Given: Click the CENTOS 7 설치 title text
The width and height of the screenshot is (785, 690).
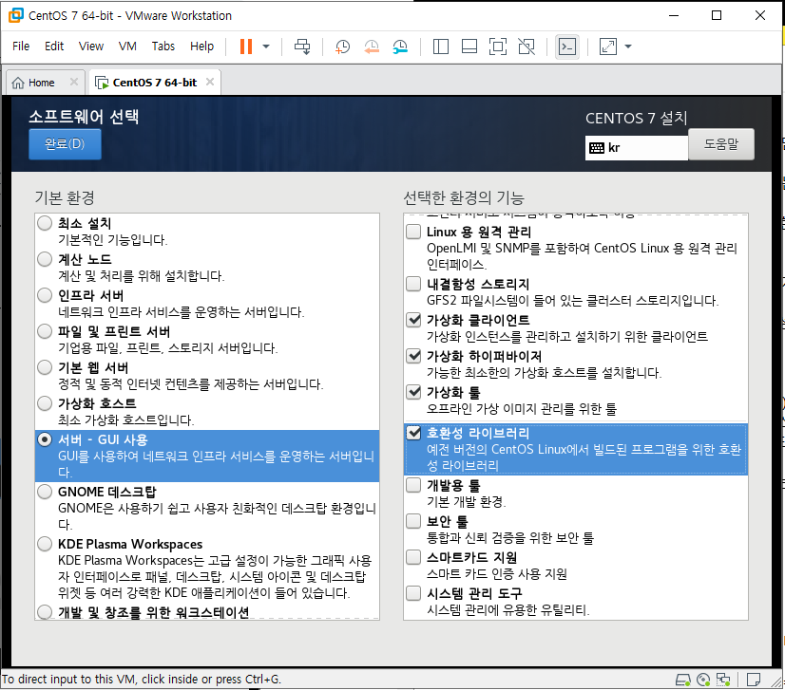Looking at the screenshot, I should 637,118.
